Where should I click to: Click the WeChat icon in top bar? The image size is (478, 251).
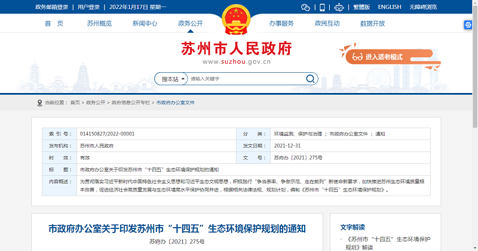pyautogui.click(x=306, y=7)
